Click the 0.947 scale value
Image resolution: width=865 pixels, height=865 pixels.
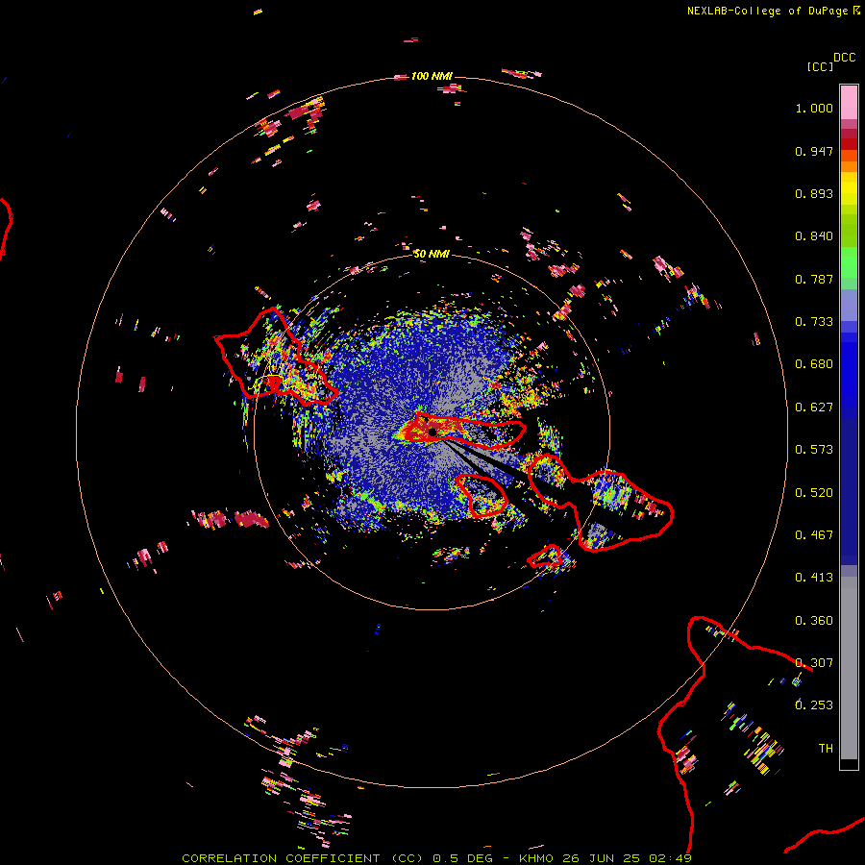point(814,151)
